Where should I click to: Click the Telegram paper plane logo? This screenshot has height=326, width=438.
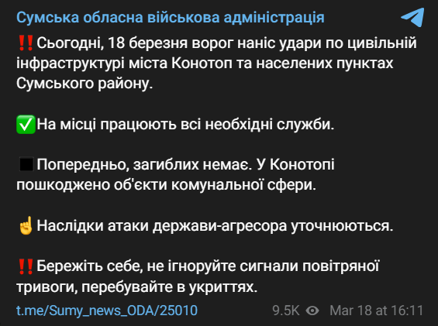(412, 17)
